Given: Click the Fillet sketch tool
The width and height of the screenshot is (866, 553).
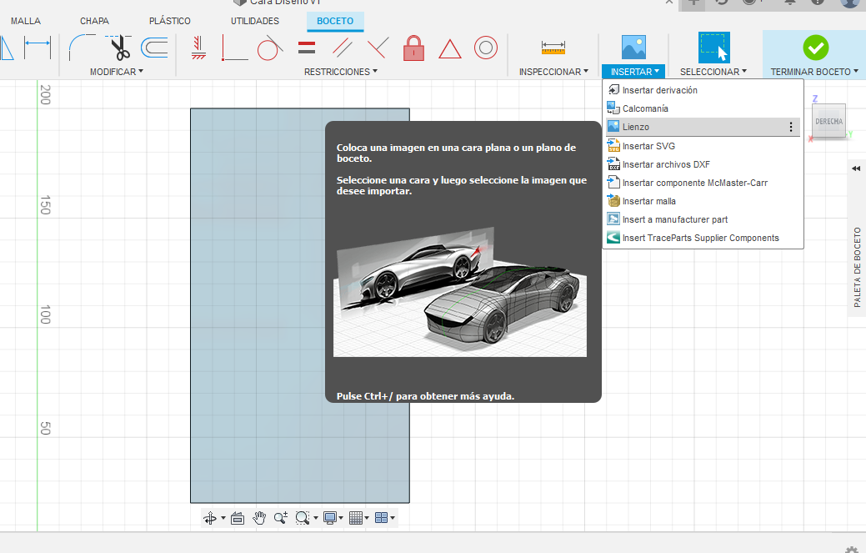Looking at the screenshot, I should [81, 48].
